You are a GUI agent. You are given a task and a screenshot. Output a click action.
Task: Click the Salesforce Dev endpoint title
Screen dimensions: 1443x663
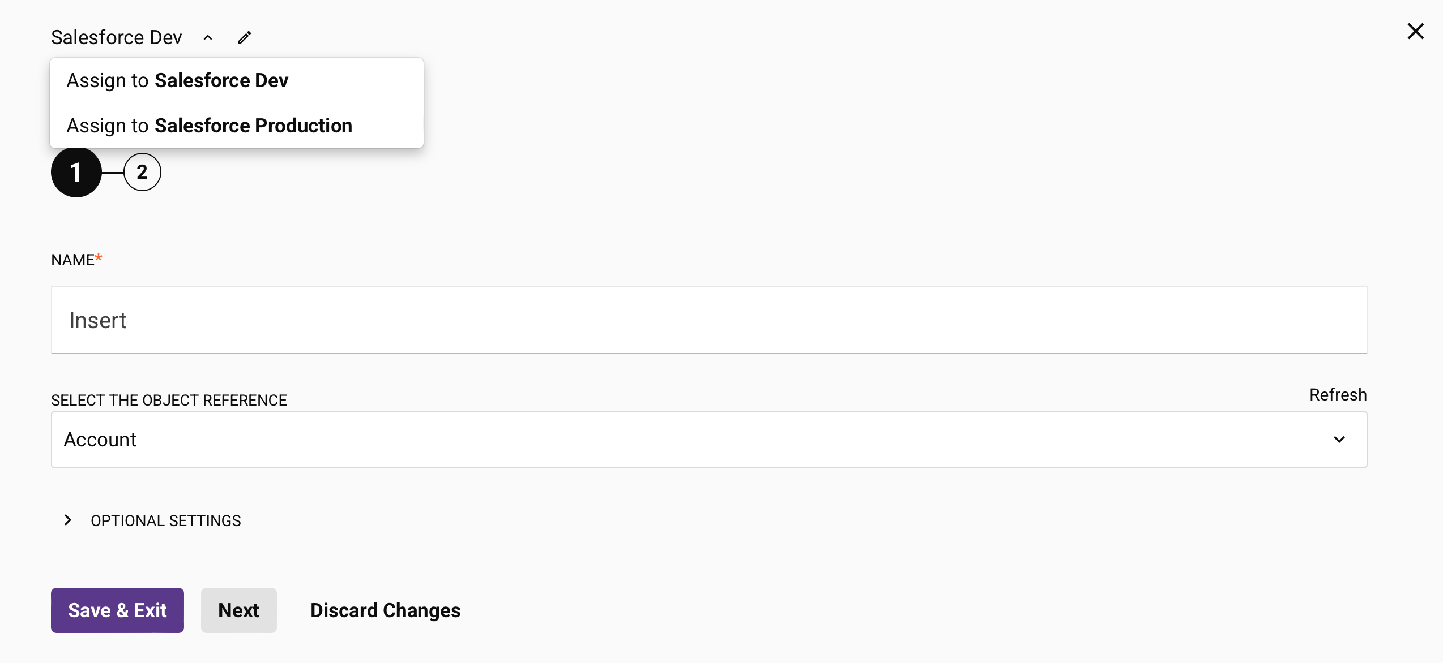pos(116,37)
